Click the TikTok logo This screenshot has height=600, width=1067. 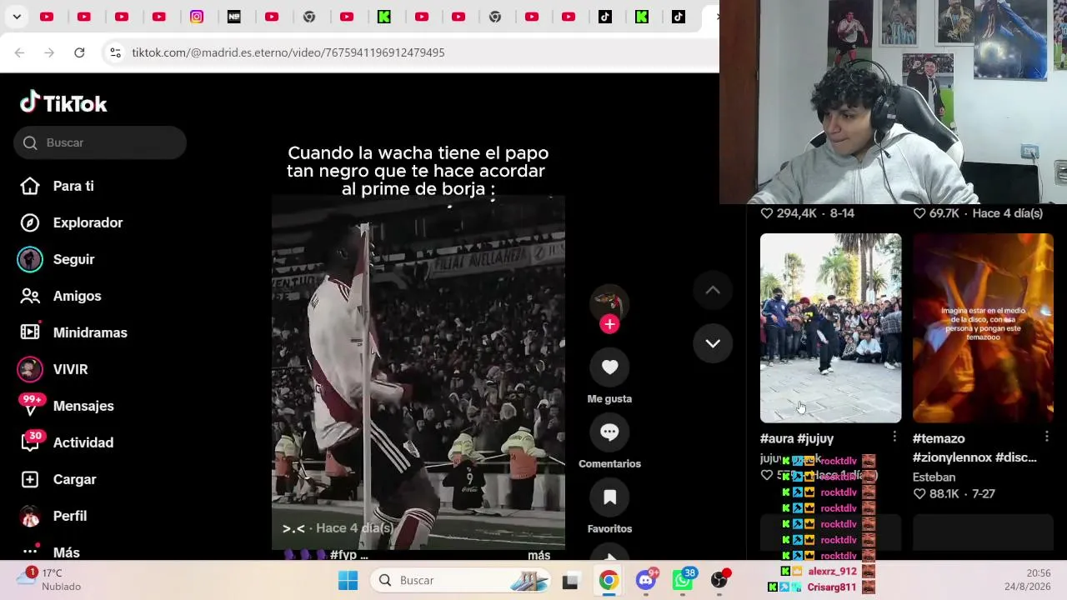pos(63,102)
